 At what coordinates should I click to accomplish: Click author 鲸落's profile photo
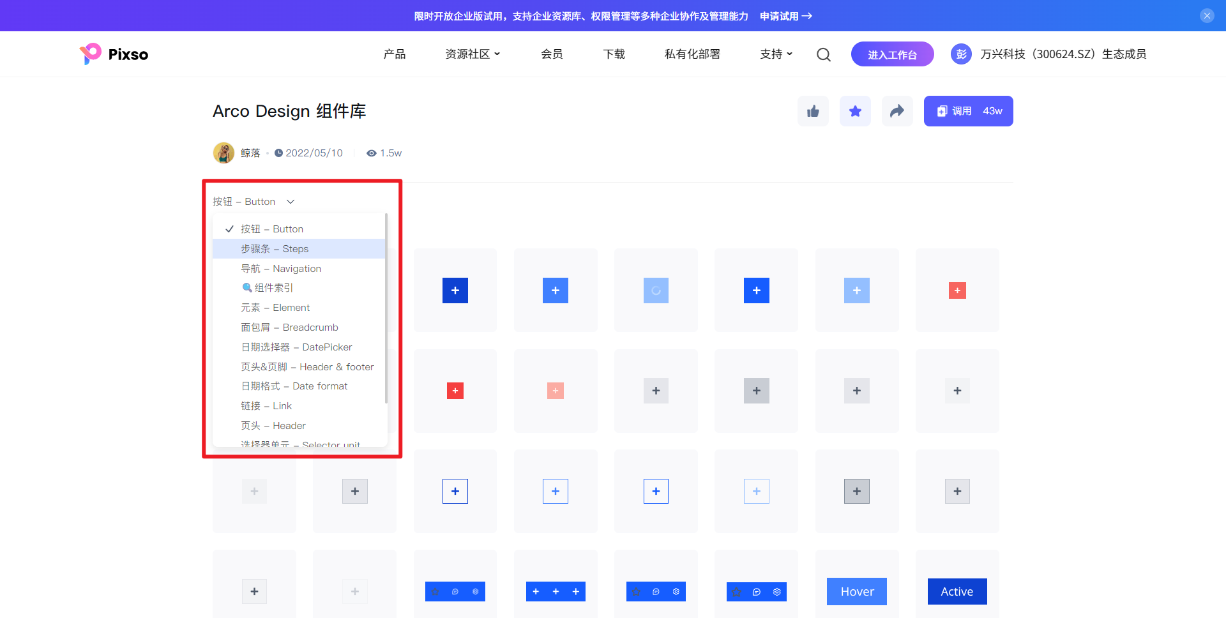pyautogui.click(x=223, y=153)
